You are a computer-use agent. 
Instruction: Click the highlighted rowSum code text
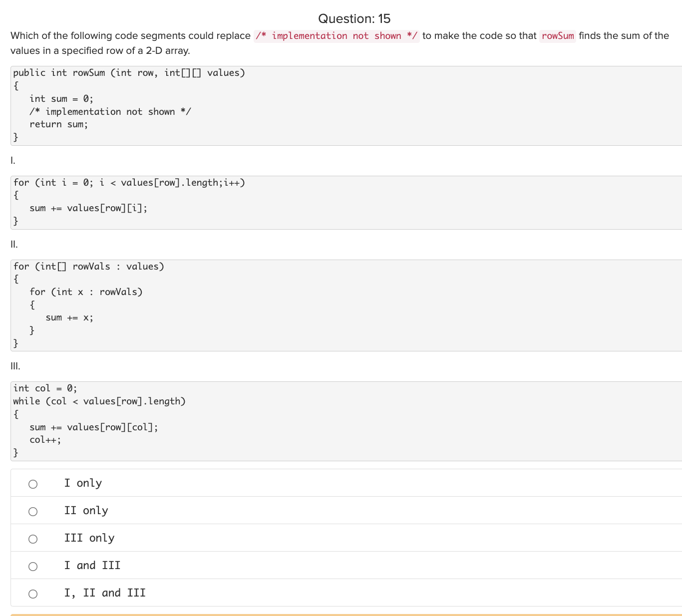[x=557, y=35]
